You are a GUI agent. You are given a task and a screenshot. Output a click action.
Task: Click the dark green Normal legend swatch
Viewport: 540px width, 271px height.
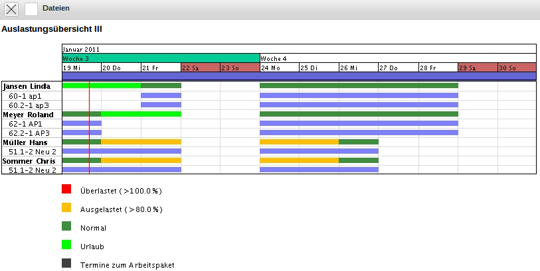coord(66,227)
